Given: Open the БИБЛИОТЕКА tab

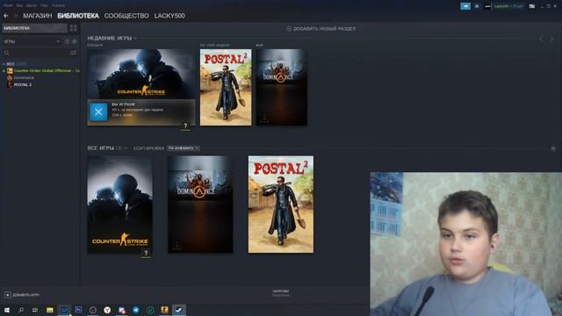Looking at the screenshot, I should 78,16.
